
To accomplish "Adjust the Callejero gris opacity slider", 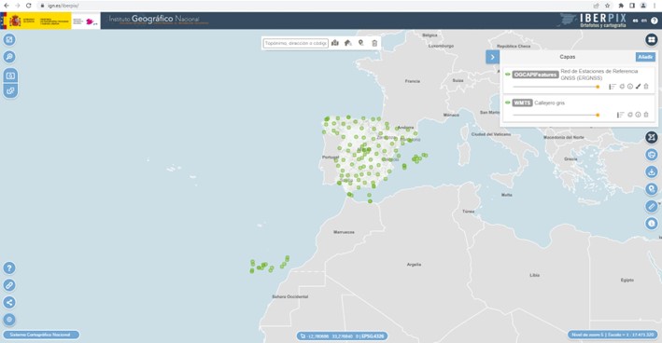I will pos(556,115).
